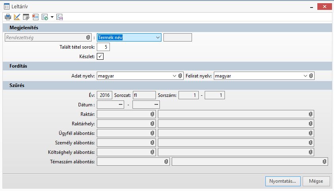Click the paperclip in the wide Raktárhely field
This screenshot has height=191, width=334.
coord(311,124)
